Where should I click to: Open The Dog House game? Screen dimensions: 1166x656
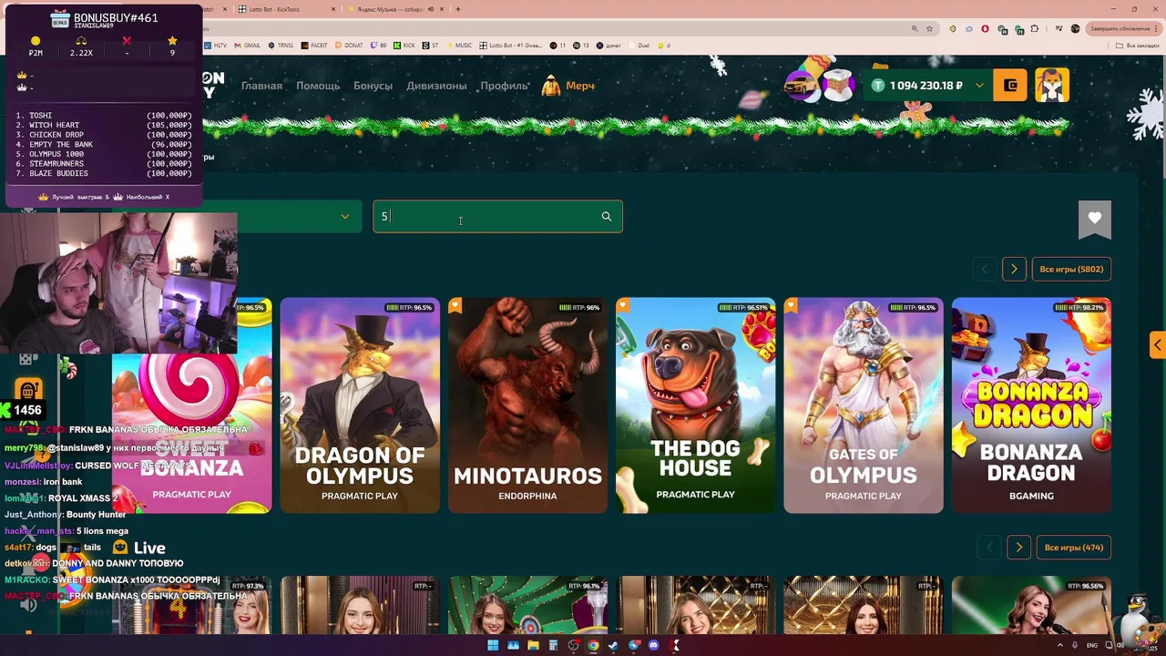pyautogui.click(x=696, y=405)
